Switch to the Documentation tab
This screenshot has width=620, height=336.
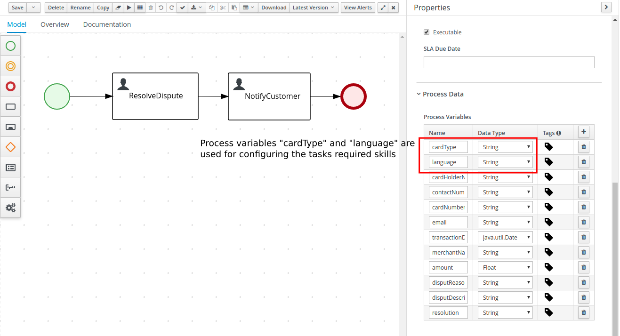pos(107,24)
